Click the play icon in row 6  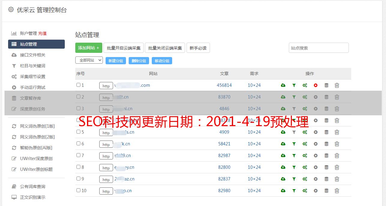[x=316, y=144]
